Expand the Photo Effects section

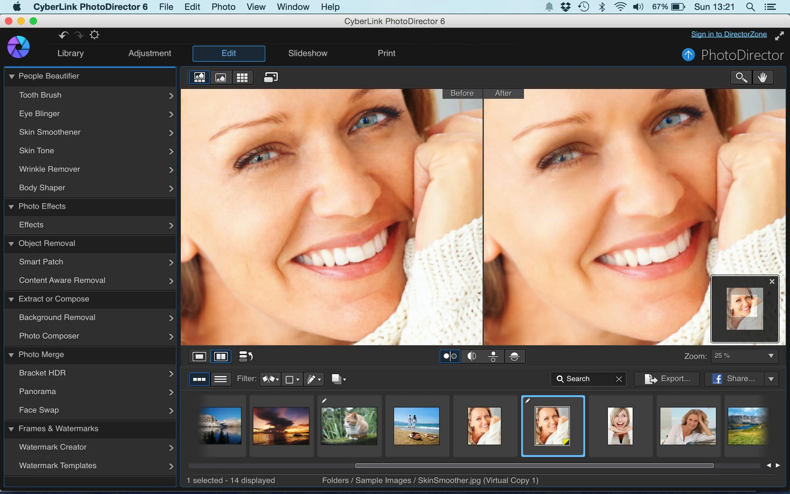click(42, 205)
